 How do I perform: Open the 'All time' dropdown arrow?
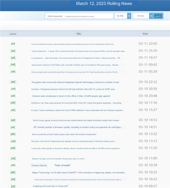click(x=151, y=16)
